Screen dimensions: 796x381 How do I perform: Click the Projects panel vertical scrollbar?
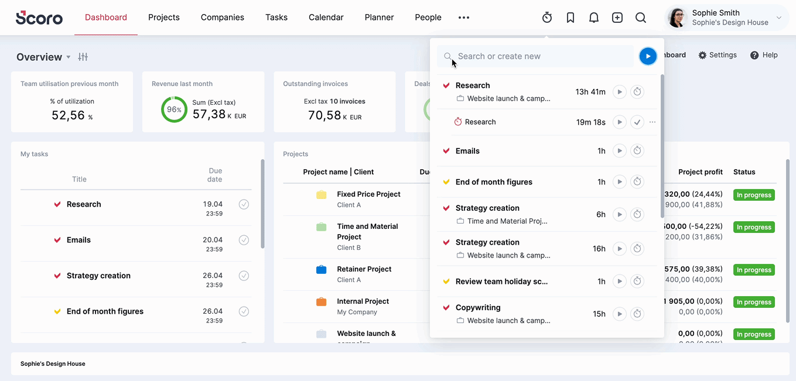[788, 240]
